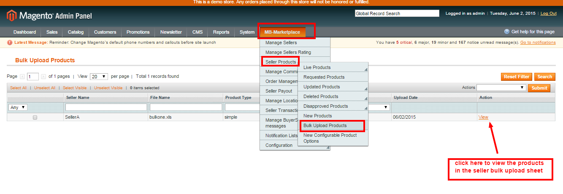Open the Dashboard menu

coord(24,32)
